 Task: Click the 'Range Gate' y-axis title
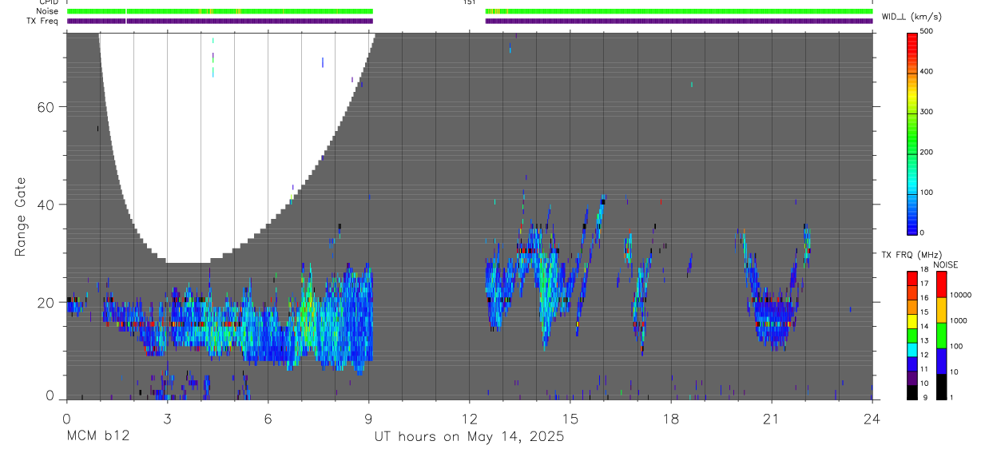pos(20,217)
